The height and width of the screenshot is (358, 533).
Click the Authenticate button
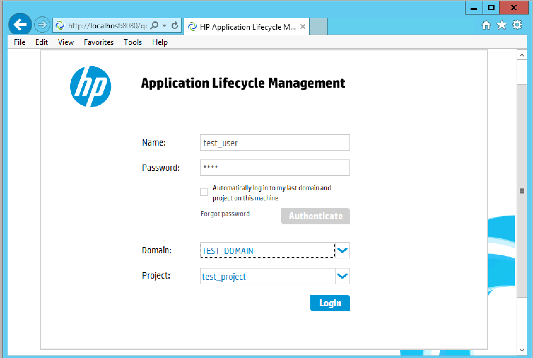tap(316, 216)
